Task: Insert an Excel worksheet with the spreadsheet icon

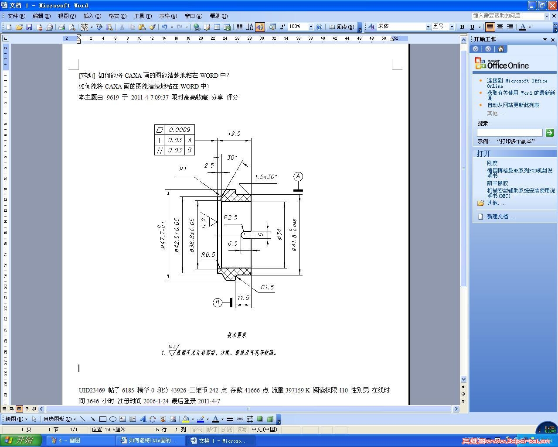Action: click(227, 27)
